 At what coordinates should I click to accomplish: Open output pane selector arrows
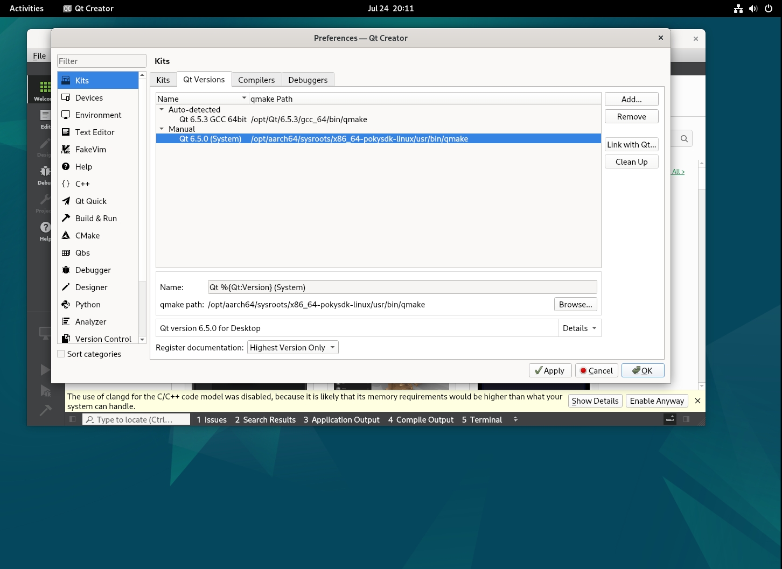pos(515,419)
